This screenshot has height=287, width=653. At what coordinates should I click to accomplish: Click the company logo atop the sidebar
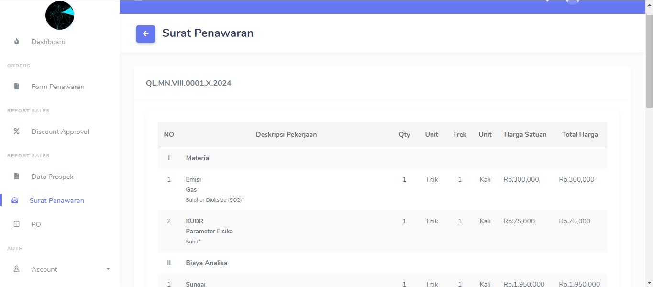click(59, 15)
